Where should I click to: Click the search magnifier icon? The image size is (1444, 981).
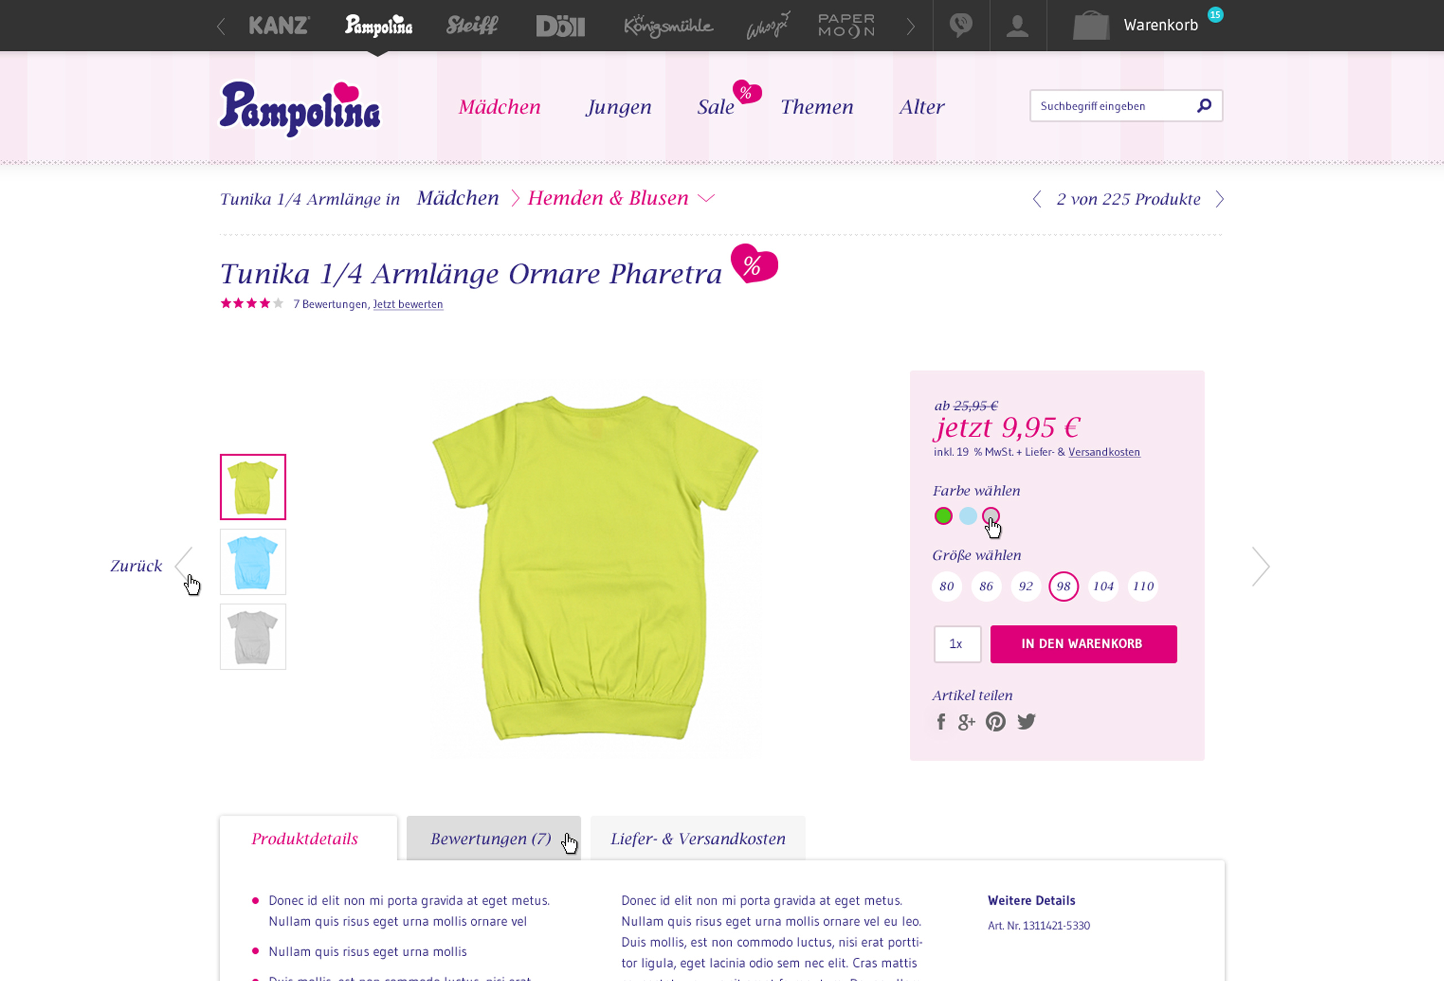pyautogui.click(x=1204, y=105)
